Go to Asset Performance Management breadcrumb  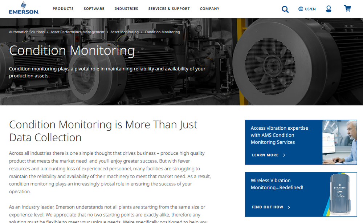[77, 32]
